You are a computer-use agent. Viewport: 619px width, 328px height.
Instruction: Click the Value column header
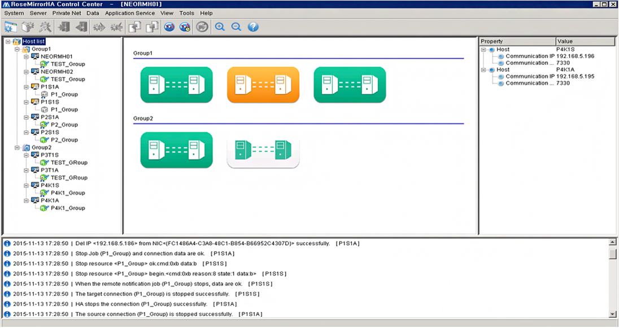(x=586, y=41)
